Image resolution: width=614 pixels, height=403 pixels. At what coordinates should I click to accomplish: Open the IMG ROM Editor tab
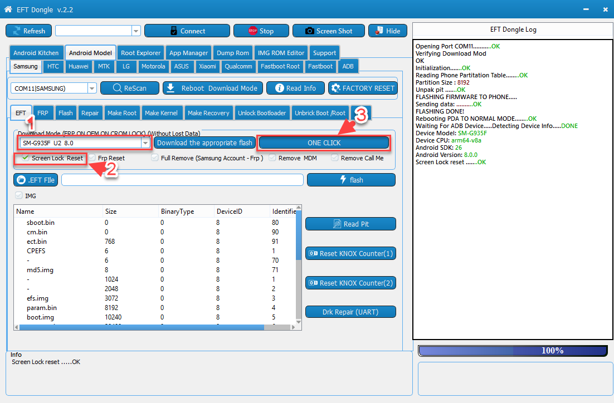pyautogui.click(x=281, y=53)
